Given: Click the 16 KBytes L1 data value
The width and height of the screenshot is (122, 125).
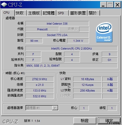Looking at the screenshot, I should [x=87, y=79].
